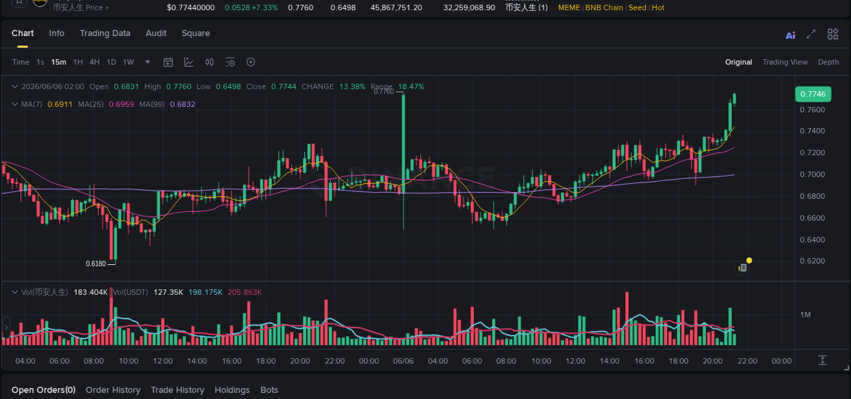Click the MA(25) legend value 0.6959
The height and width of the screenshot is (399, 851).
(x=121, y=104)
